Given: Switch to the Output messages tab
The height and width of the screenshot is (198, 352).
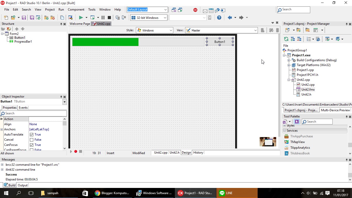Looking at the screenshot, I should (23, 185).
